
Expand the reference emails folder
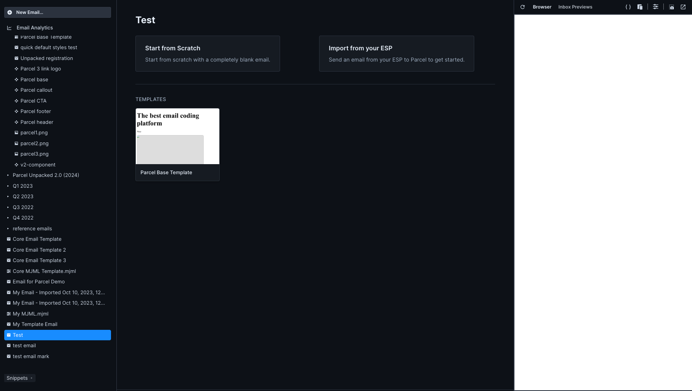click(8, 229)
